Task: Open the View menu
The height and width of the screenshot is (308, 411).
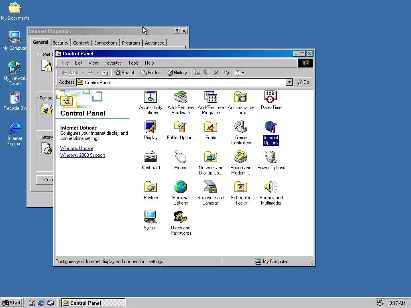Action: point(93,63)
